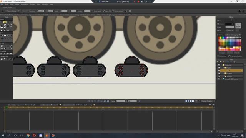Click the Copy style button

click(x=222, y=53)
